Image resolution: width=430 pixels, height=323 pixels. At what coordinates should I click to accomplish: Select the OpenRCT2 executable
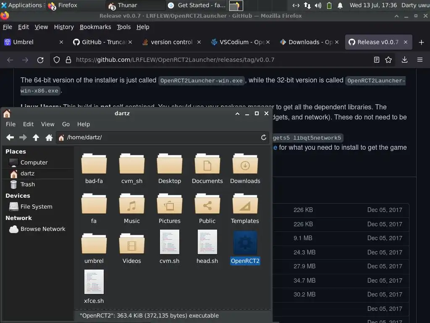tap(245, 248)
